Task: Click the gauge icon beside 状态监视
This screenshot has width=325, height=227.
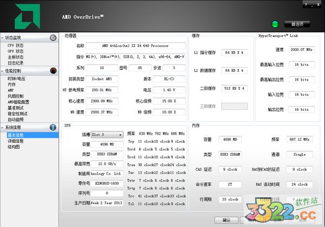Action: [53, 38]
